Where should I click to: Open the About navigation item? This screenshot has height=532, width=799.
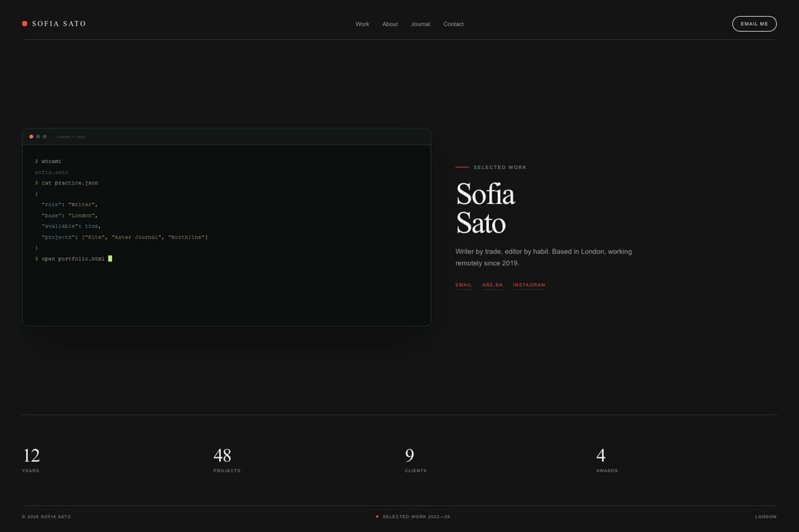coord(390,24)
